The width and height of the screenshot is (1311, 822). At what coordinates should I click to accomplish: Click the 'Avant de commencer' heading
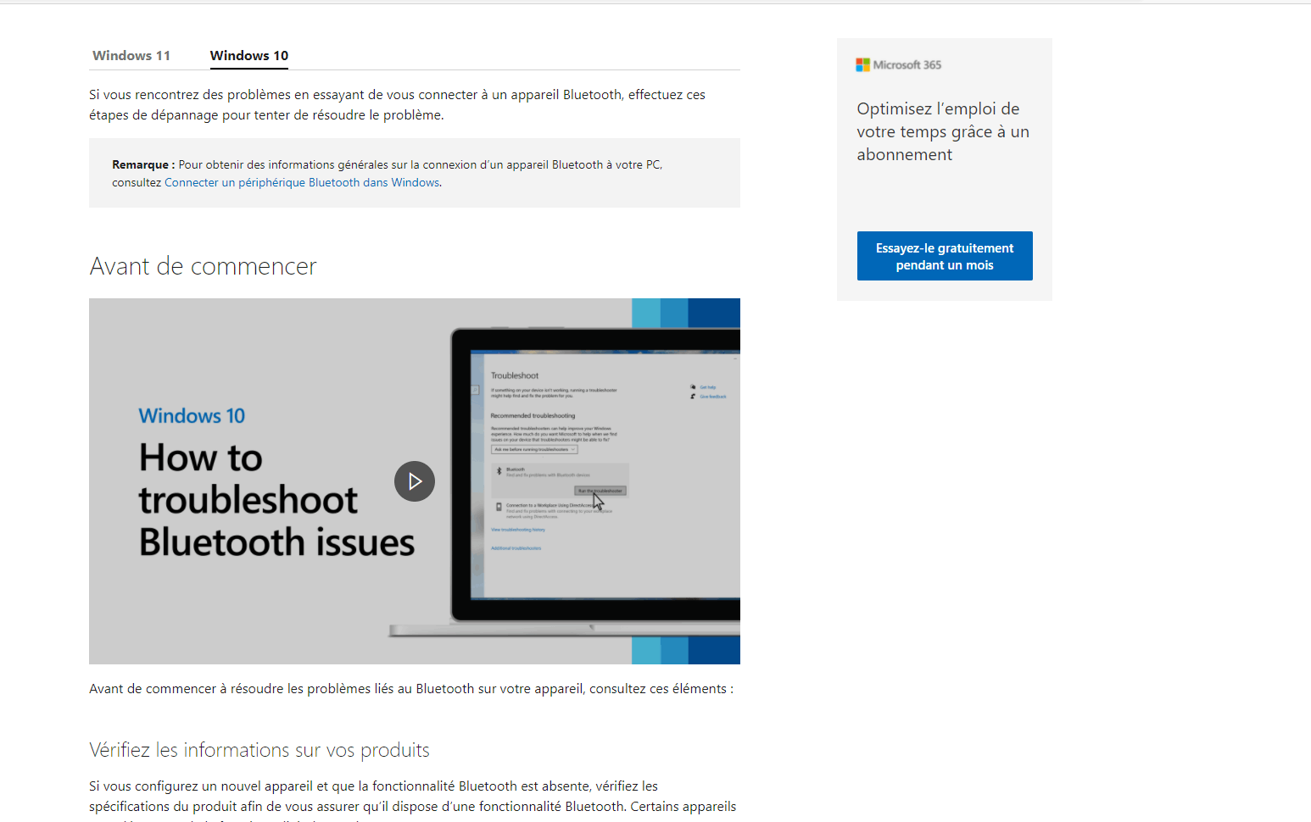tap(203, 266)
